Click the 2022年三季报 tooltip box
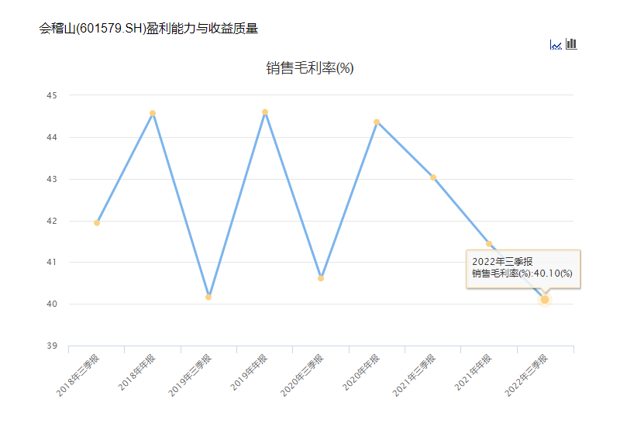The height and width of the screenshot is (430, 620). click(x=523, y=268)
